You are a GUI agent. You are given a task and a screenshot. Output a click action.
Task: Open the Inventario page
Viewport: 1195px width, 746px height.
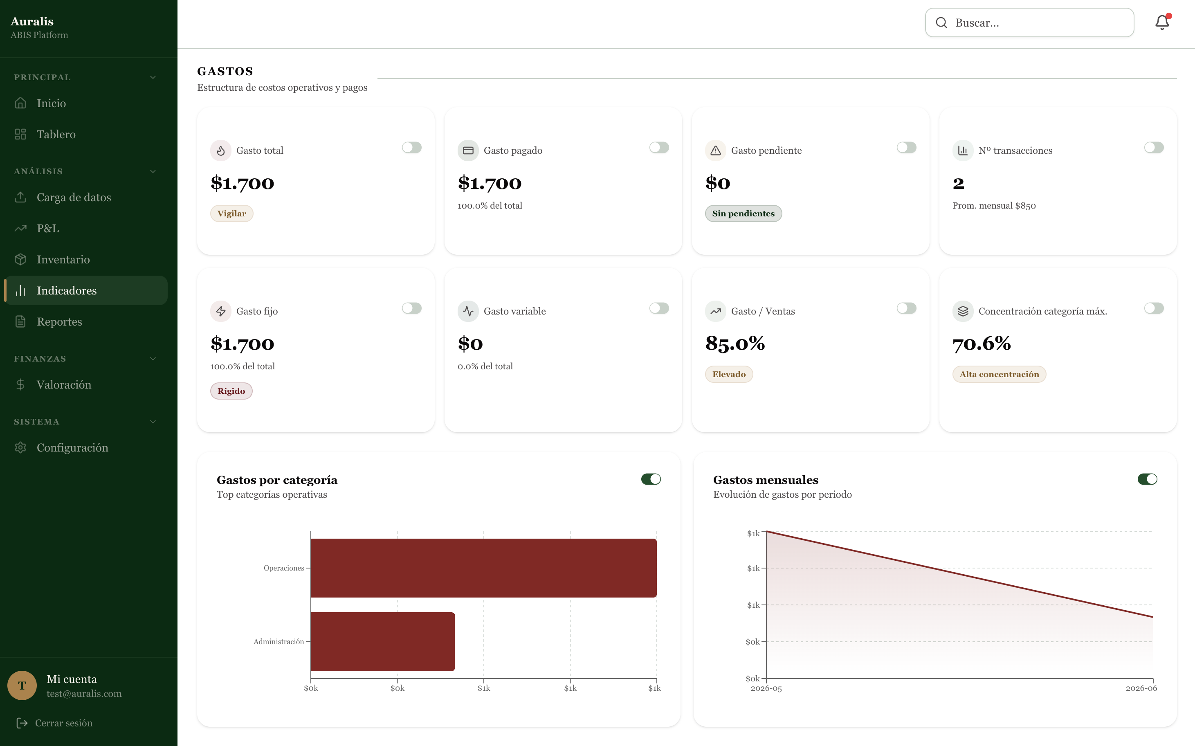pos(86,260)
